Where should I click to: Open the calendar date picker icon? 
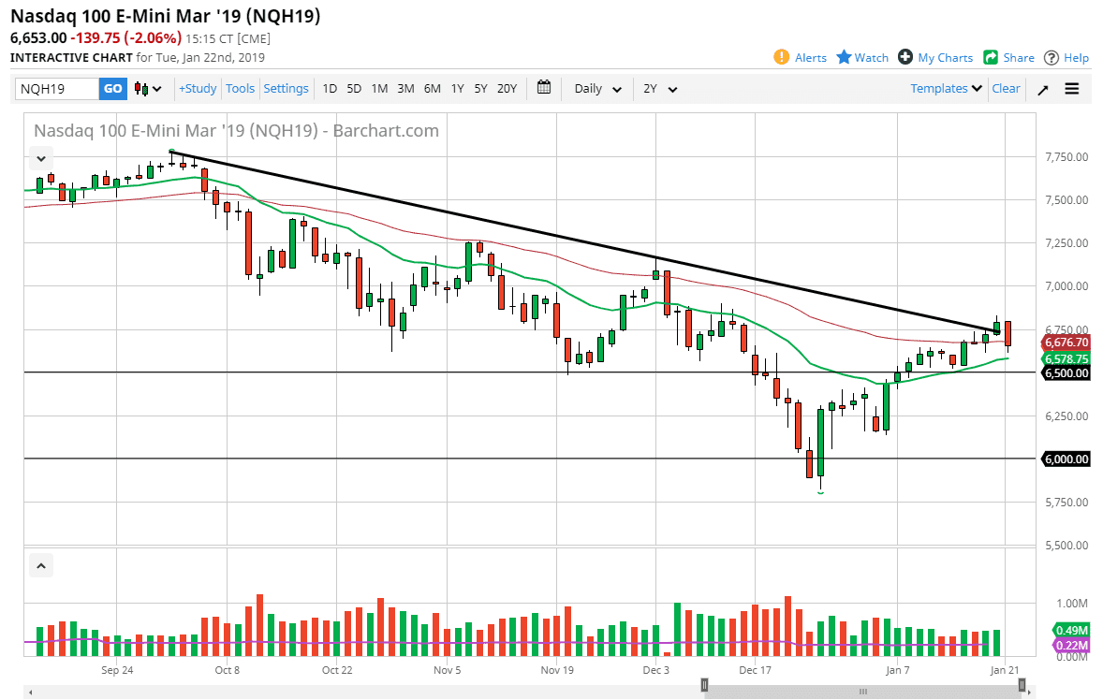click(x=543, y=88)
